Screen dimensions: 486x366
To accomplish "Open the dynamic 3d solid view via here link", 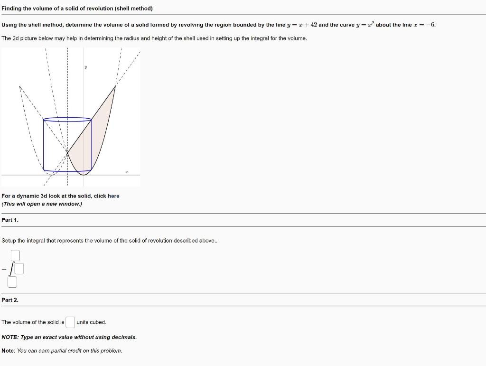I will (115, 196).
